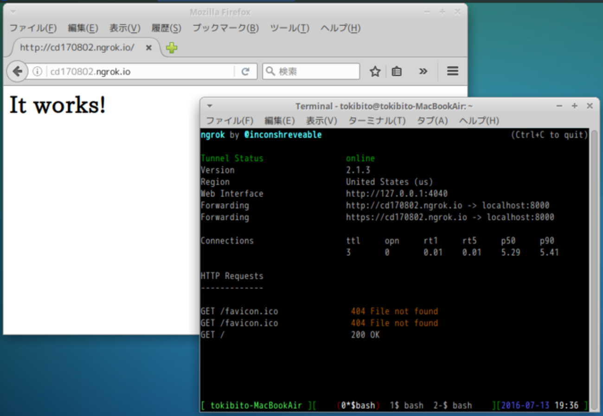Bookmark this page with the star icon
The image size is (603, 416).
375,71
